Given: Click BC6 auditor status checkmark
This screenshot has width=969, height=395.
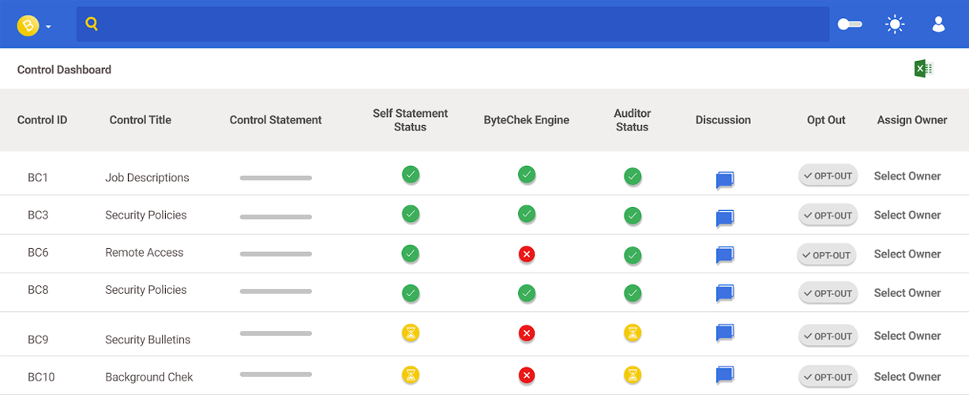Looking at the screenshot, I should 633,255.
